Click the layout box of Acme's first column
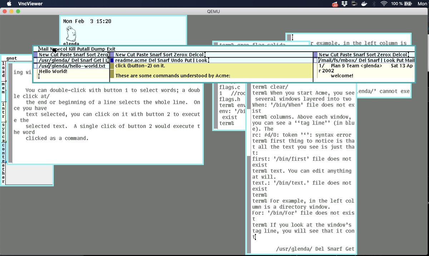429x256 pixels. (x=35, y=55)
